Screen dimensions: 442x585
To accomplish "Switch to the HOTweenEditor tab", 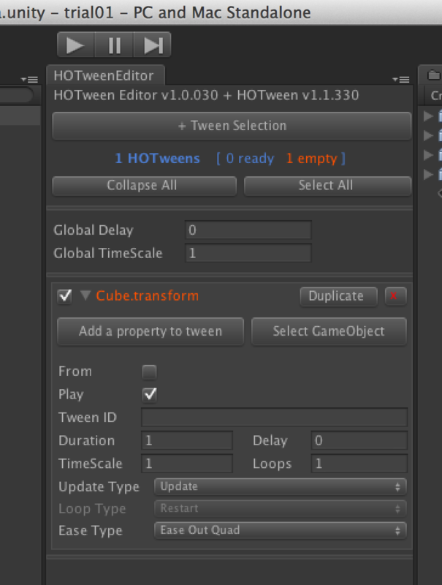I will pos(104,76).
